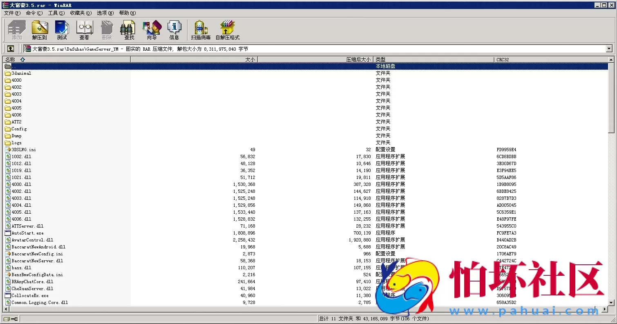Launch the Wizard (向导) icon
The width and height of the screenshot is (617, 324).
[152, 30]
